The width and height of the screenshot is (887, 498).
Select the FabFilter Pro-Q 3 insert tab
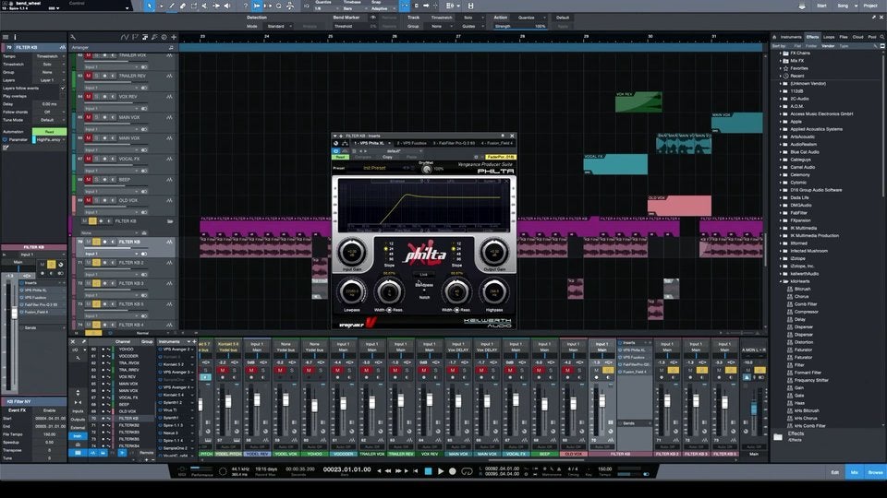click(x=455, y=144)
